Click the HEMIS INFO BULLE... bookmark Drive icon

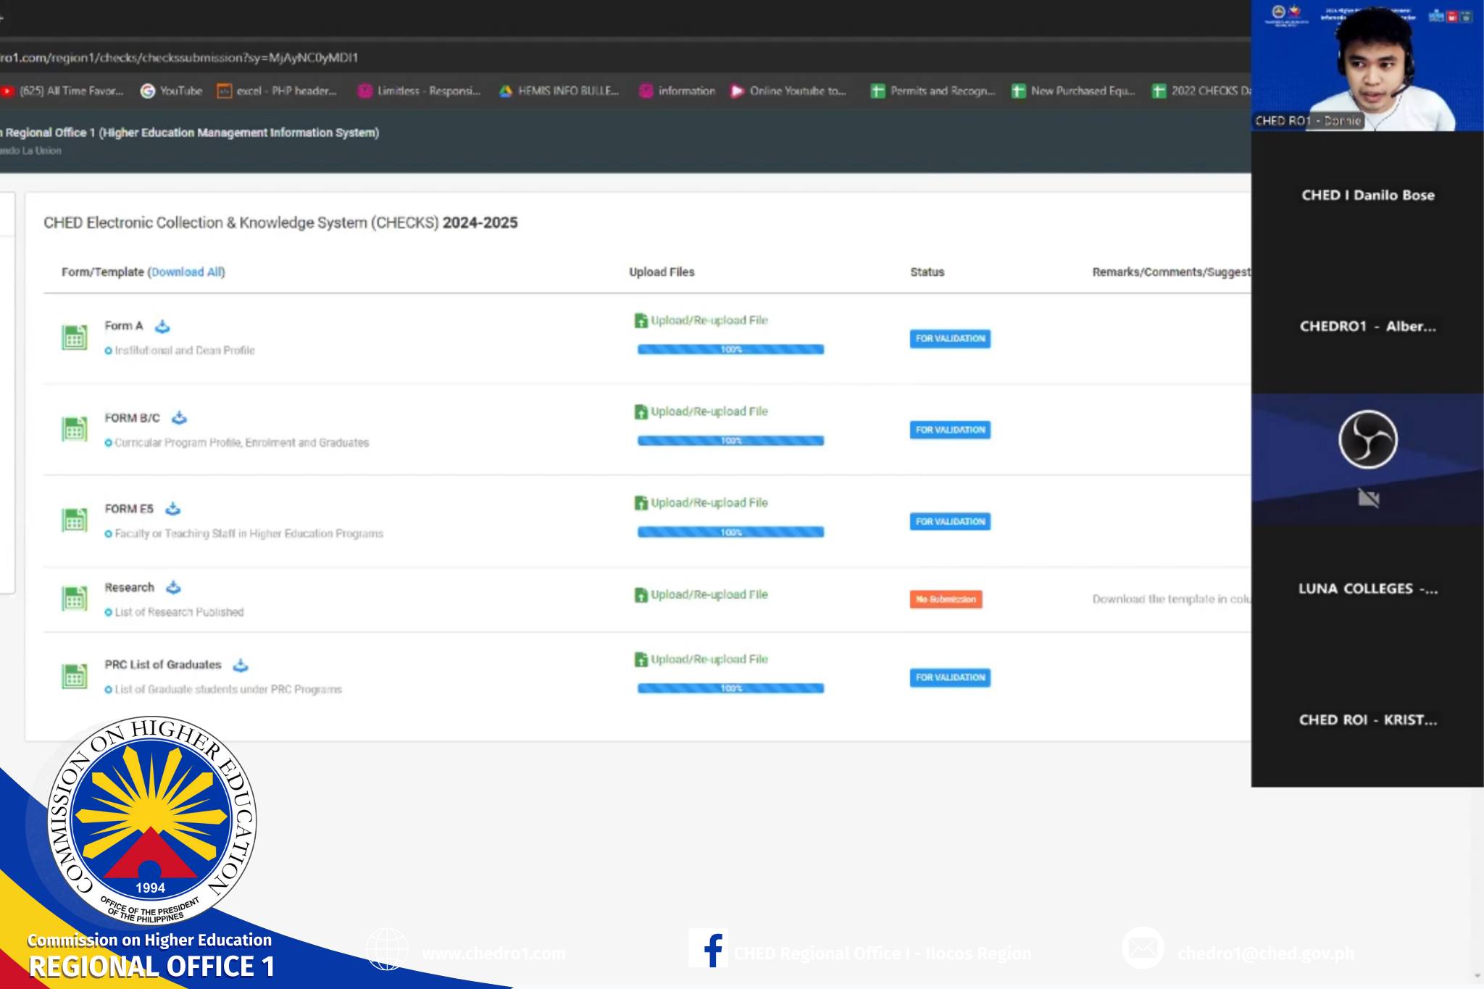point(506,91)
